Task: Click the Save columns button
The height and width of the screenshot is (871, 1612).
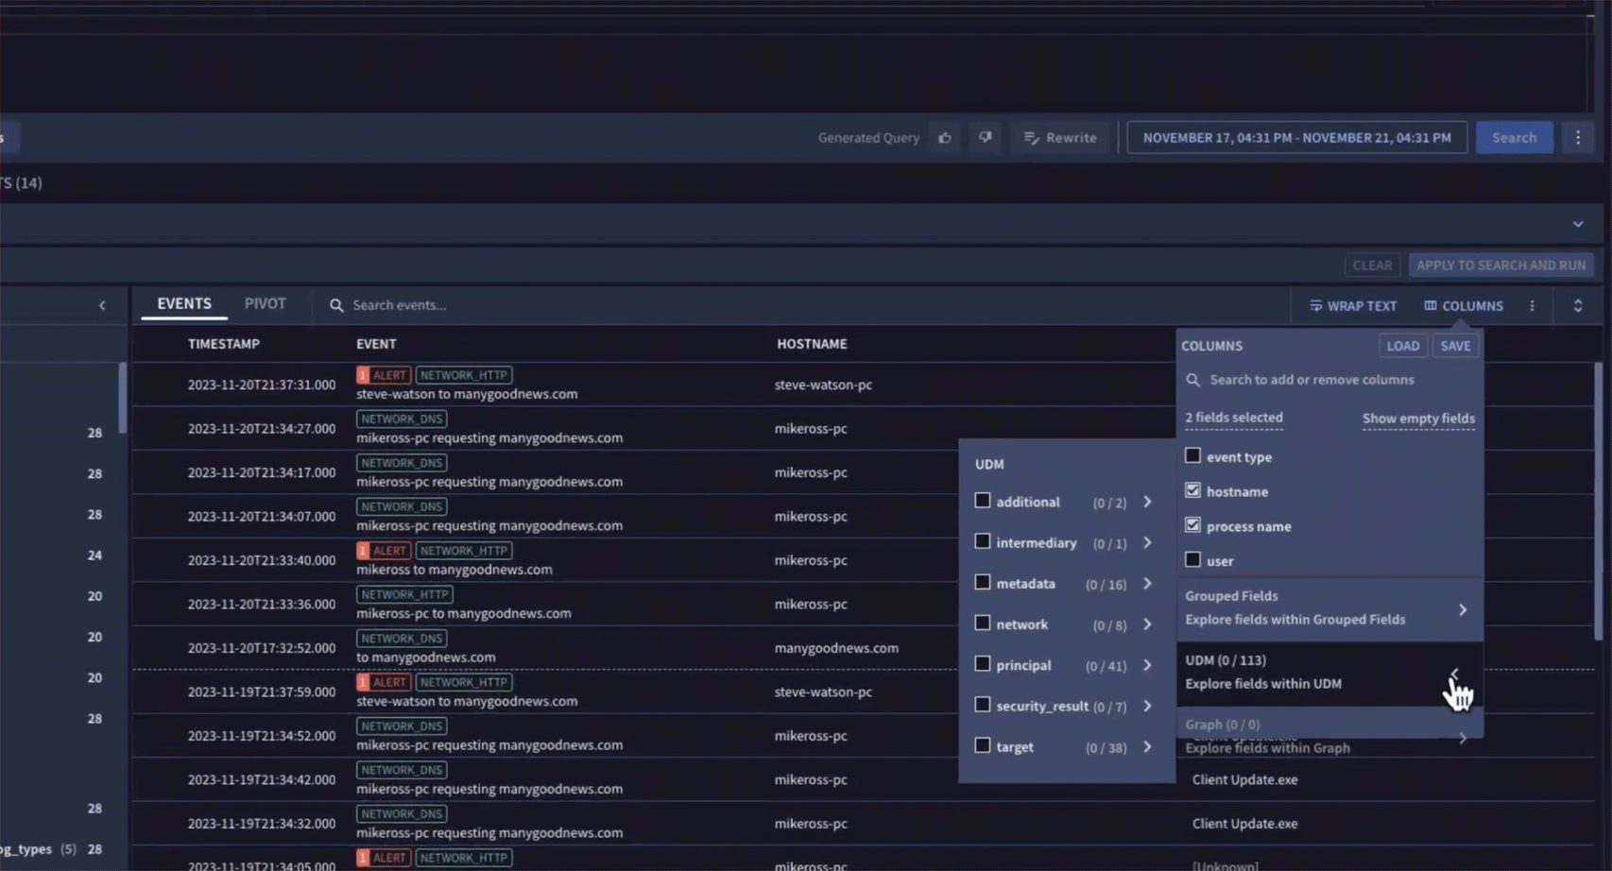Action: pyautogui.click(x=1455, y=346)
